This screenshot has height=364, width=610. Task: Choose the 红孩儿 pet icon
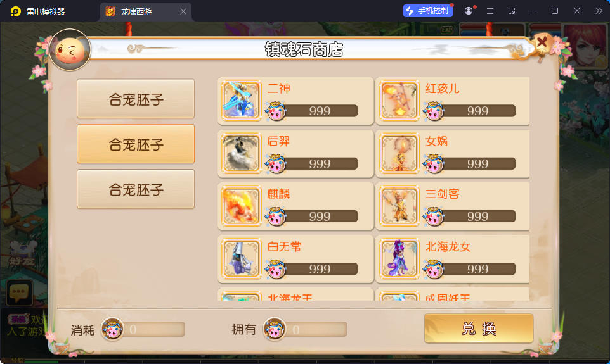click(x=399, y=100)
